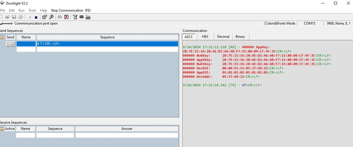
Task: Open the Run menu
Action: click(x=22, y=10)
